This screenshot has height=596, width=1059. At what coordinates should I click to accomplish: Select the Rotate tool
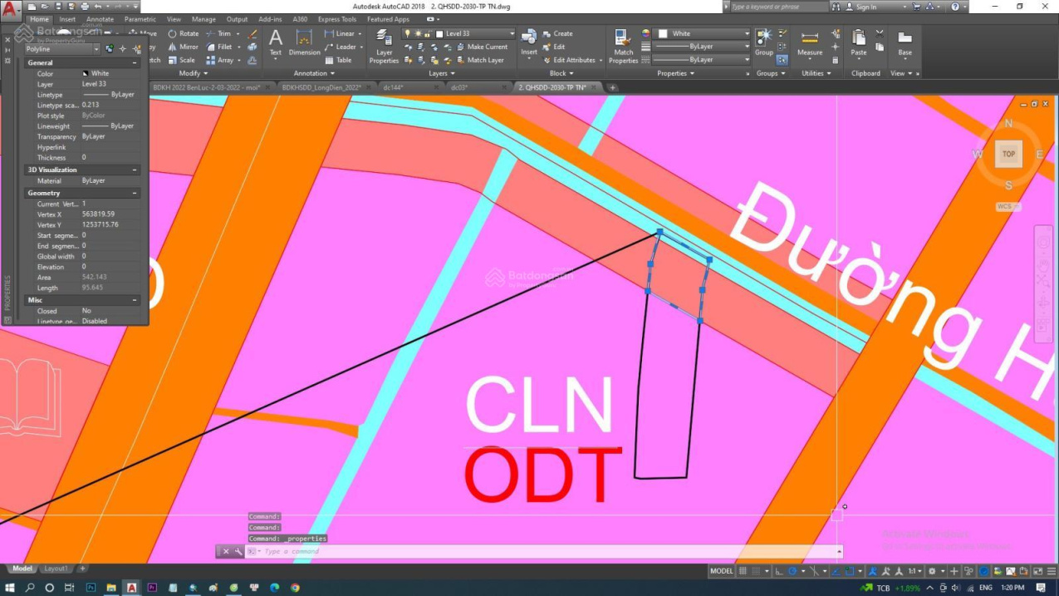[184, 34]
